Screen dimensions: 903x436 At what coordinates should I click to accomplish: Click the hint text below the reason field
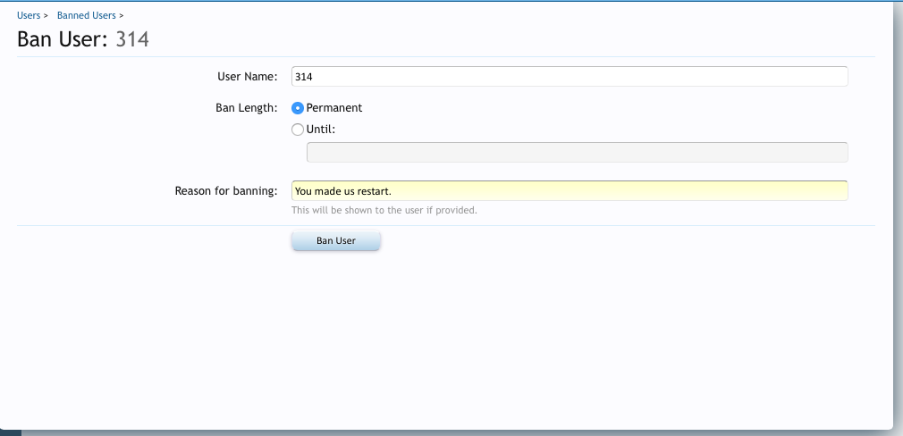(x=384, y=211)
